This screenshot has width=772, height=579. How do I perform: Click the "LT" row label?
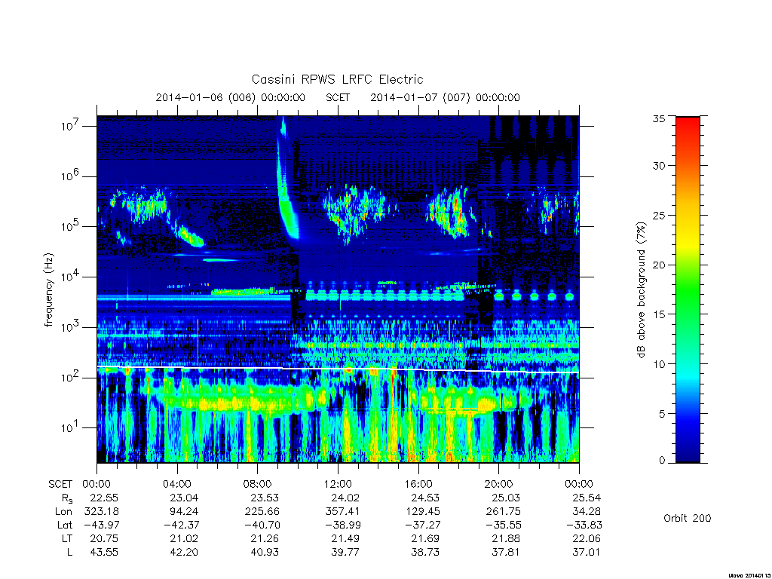click(x=67, y=538)
